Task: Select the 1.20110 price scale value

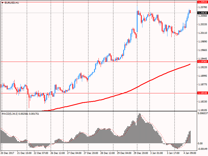Action: tap(203, 33)
